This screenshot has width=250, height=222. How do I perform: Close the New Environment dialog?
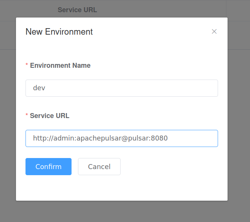(214, 32)
